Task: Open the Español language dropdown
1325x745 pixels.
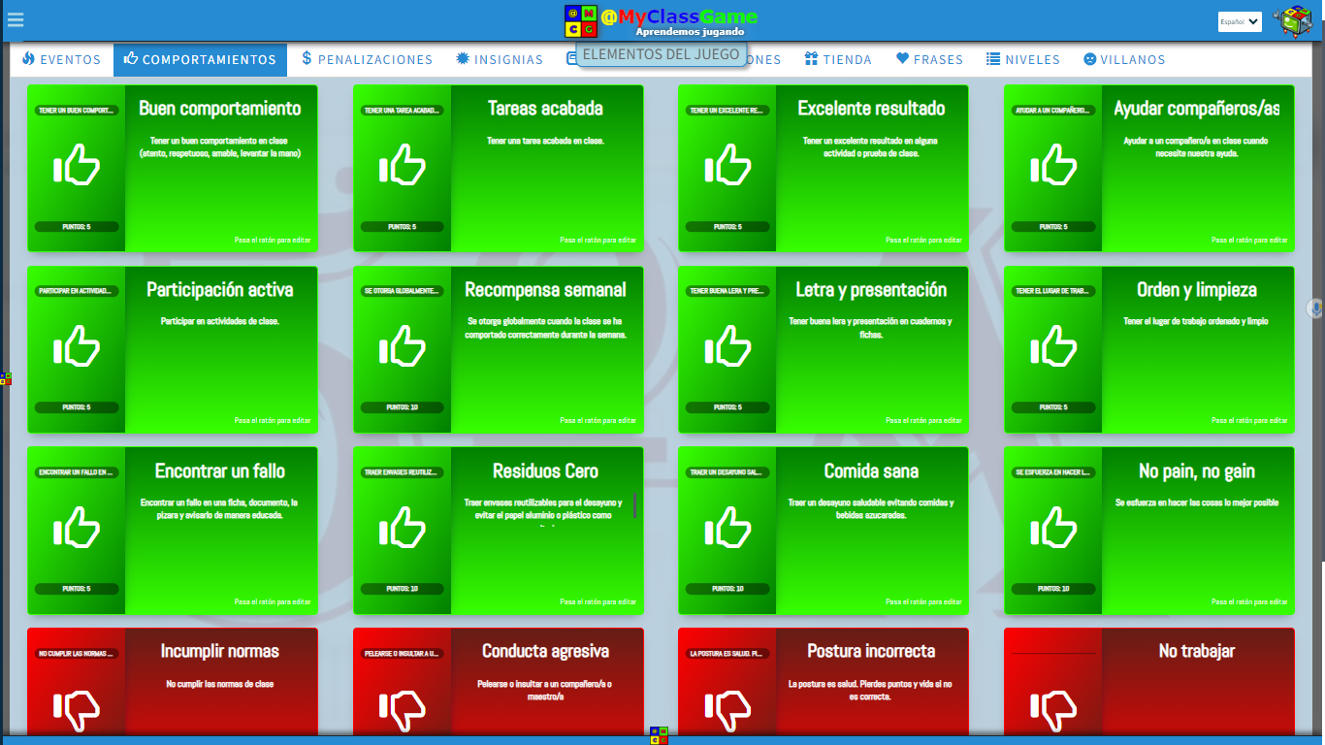Action: (x=1240, y=21)
